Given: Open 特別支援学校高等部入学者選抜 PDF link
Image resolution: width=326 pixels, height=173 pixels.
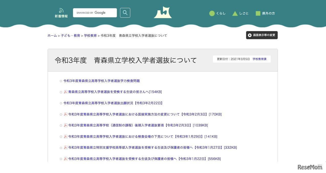Looking at the screenshot, I should [152, 148].
